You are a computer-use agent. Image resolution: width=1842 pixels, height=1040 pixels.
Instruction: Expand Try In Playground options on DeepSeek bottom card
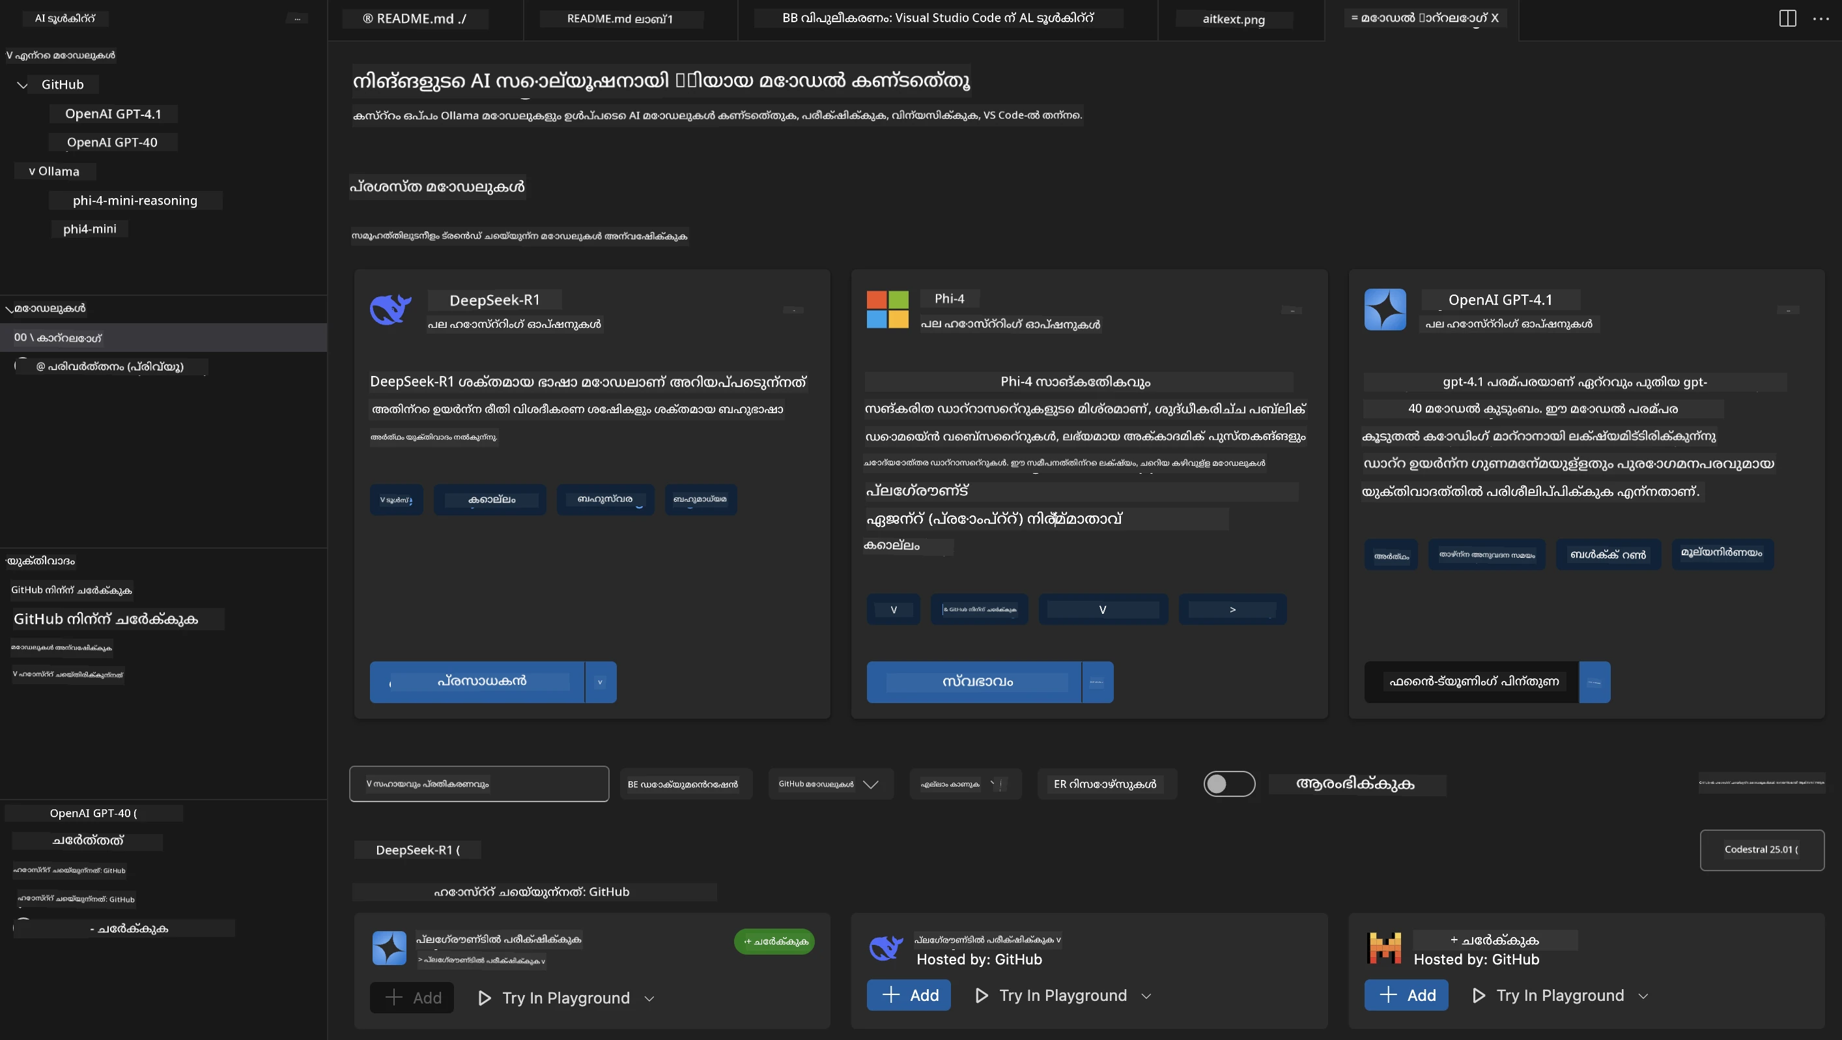[x=1146, y=996]
